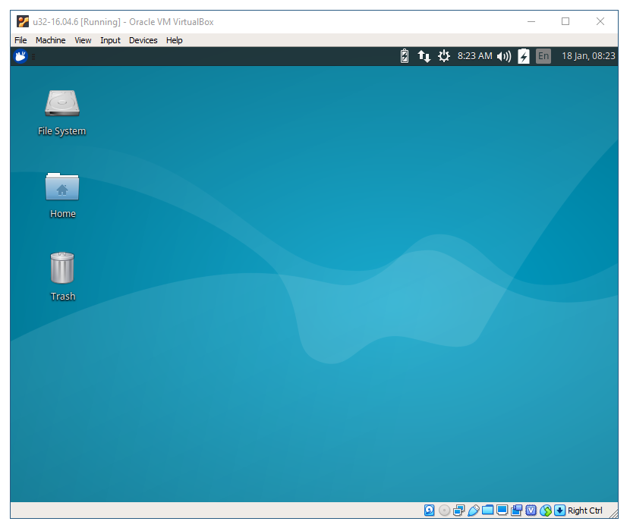The width and height of the screenshot is (630, 531).
Task: Open the File System desktop icon
Action: tap(62, 104)
